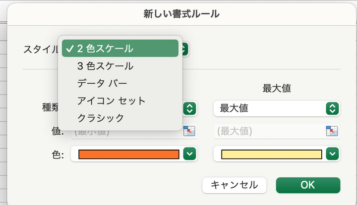Confirm the rule with the OK button

click(x=307, y=185)
